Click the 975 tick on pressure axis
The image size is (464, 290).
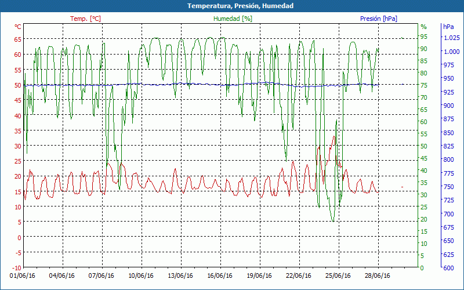point(448,65)
